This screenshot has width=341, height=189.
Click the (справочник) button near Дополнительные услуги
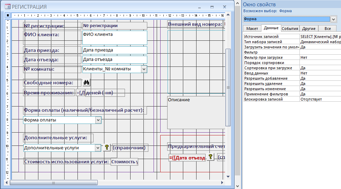click(130, 148)
